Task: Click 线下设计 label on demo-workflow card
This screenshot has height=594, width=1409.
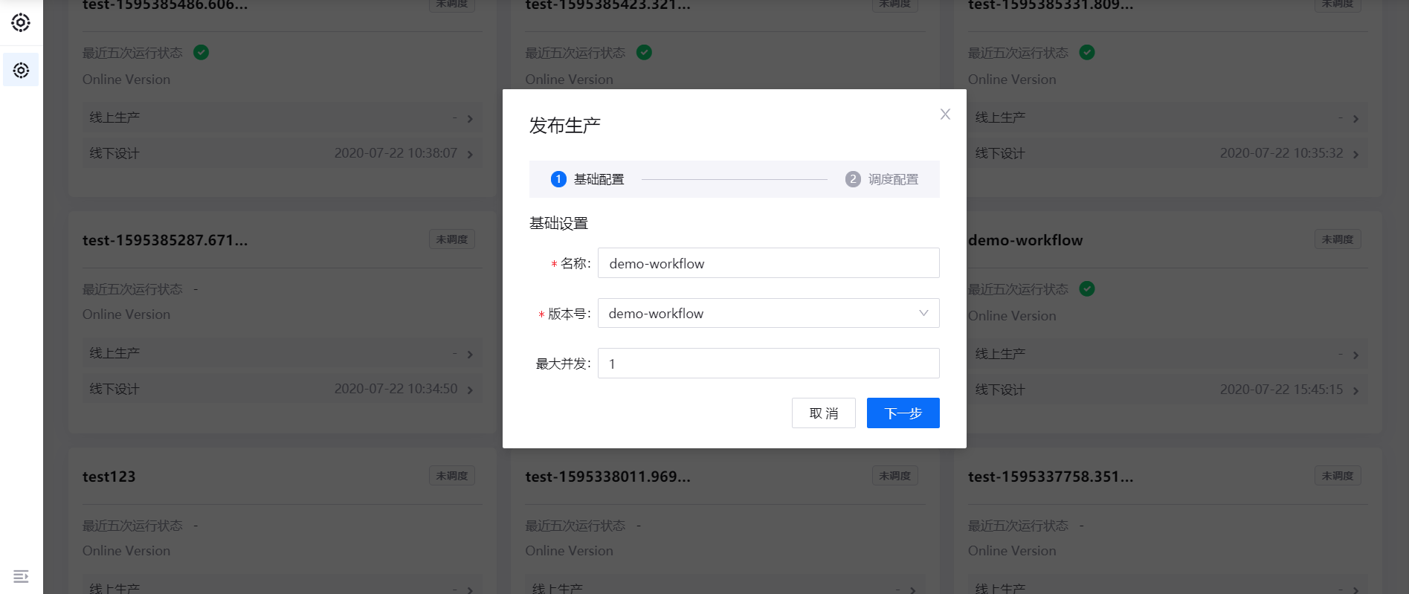Action: pyautogui.click(x=1000, y=390)
